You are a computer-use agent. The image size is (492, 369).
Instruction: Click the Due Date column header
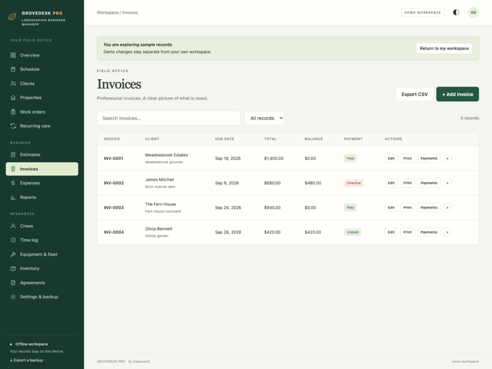(x=225, y=139)
